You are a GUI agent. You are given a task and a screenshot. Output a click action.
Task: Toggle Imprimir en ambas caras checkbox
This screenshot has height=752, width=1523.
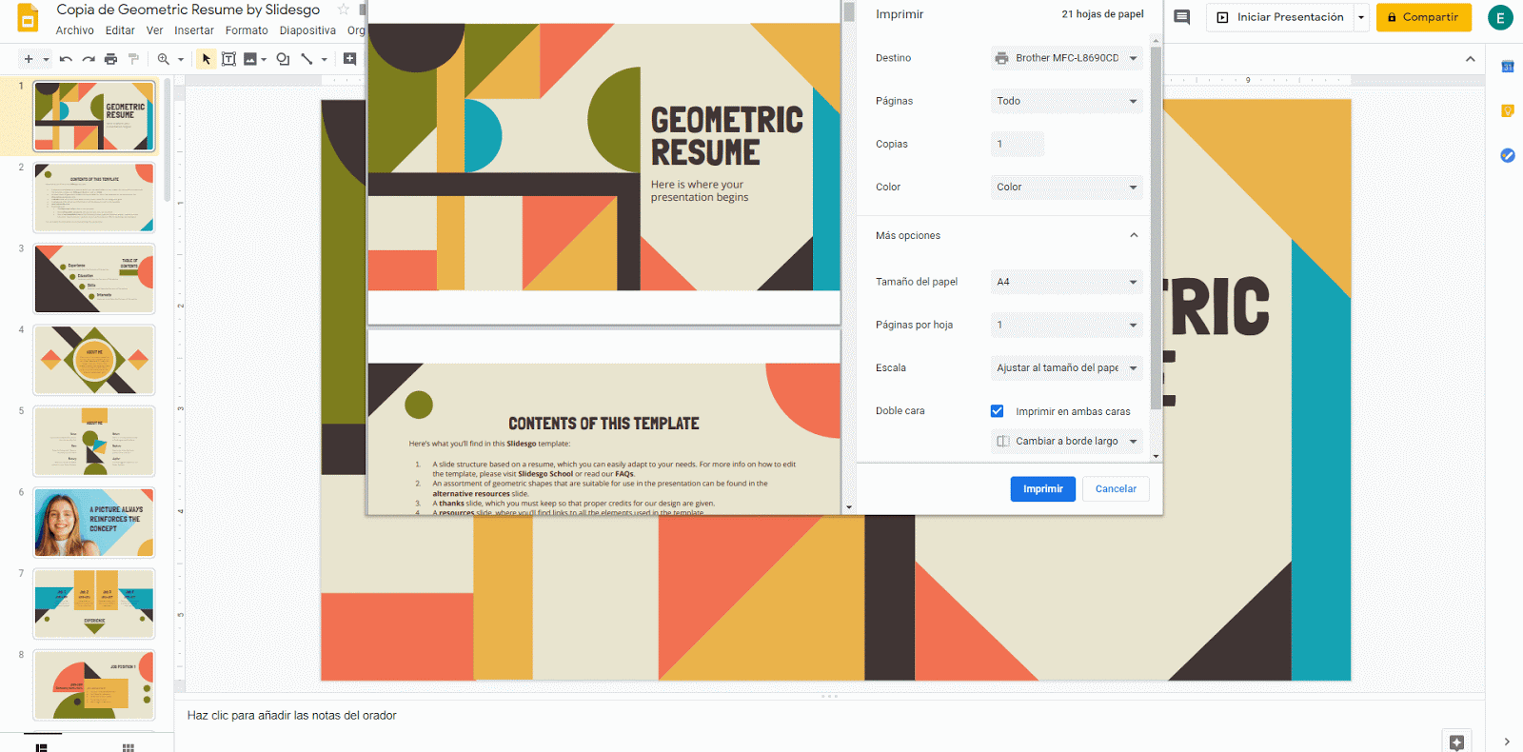point(997,411)
